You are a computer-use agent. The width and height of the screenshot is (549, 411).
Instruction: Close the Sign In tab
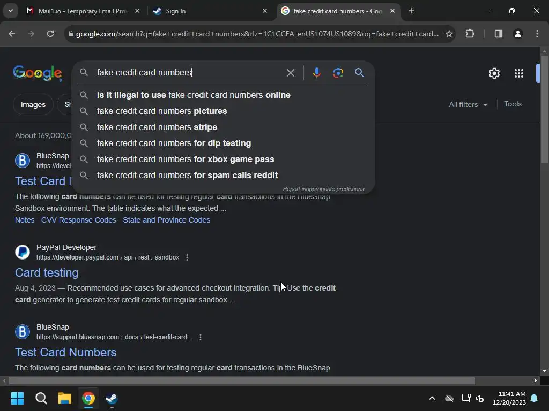(265, 11)
